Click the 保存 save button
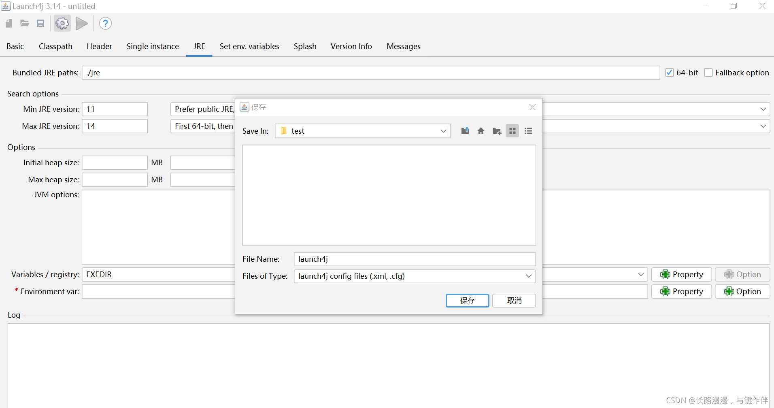 pos(468,301)
